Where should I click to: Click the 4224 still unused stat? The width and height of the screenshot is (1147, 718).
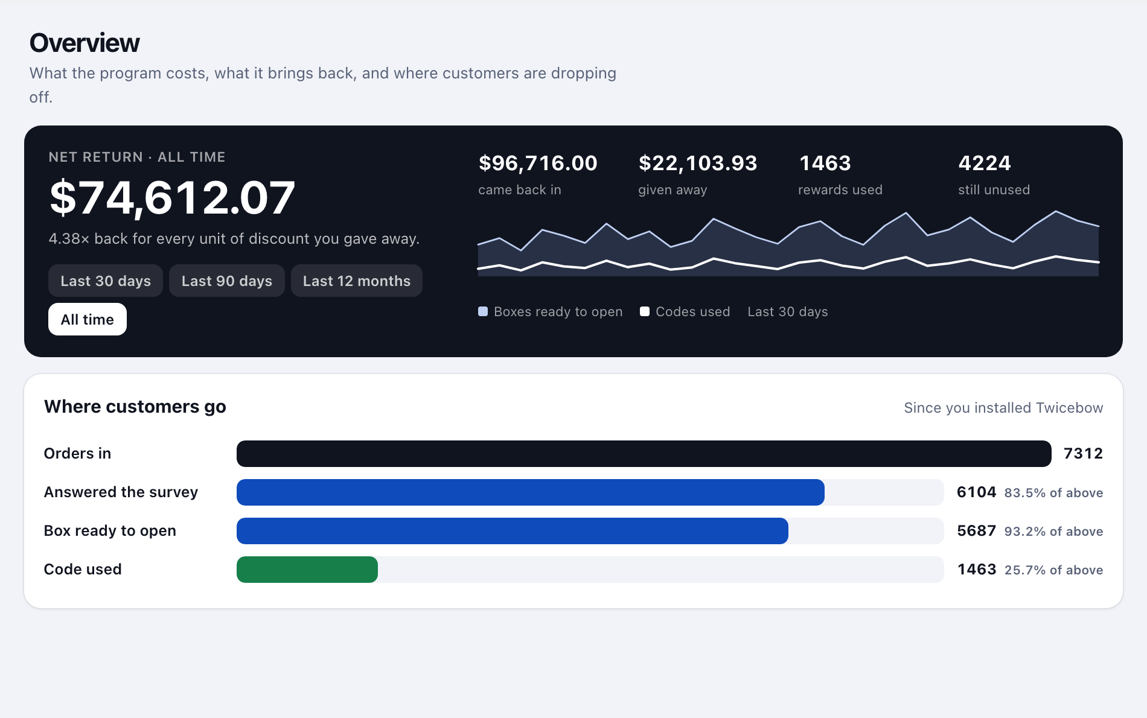985,163
